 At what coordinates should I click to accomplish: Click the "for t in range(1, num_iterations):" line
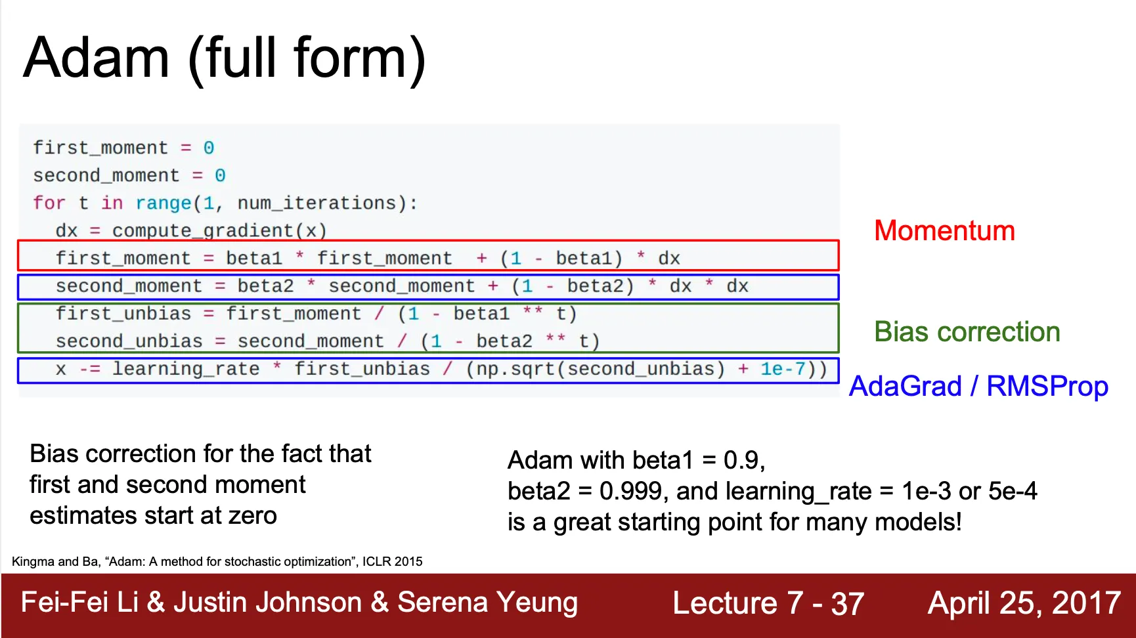tap(225, 203)
